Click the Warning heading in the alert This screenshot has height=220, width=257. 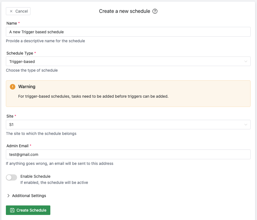tap(27, 87)
